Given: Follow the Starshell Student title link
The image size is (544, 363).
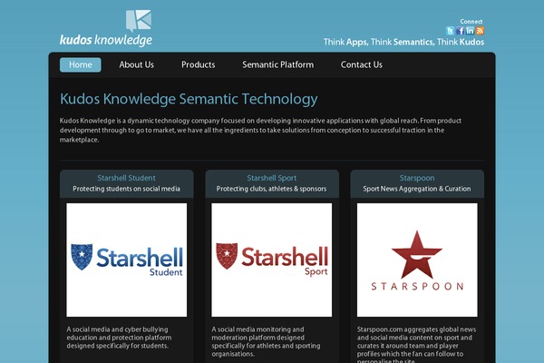Looking at the screenshot, I should [126, 178].
